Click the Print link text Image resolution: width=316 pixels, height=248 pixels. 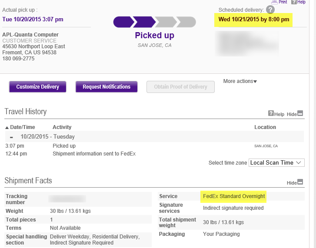tap(283, 2)
